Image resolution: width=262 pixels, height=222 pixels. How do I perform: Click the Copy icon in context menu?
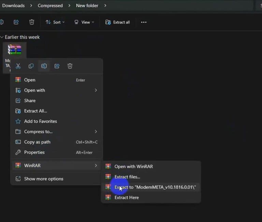31,66
